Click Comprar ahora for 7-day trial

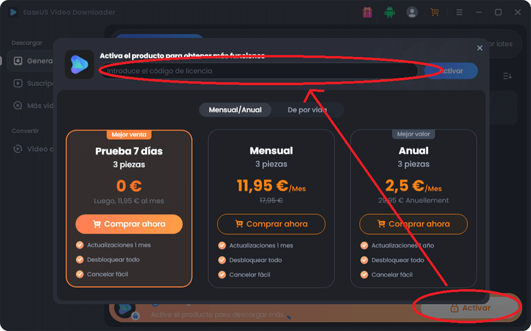click(x=129, y=224)
